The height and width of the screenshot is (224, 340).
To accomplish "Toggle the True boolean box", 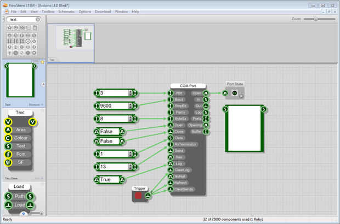I will pos(109,180).
